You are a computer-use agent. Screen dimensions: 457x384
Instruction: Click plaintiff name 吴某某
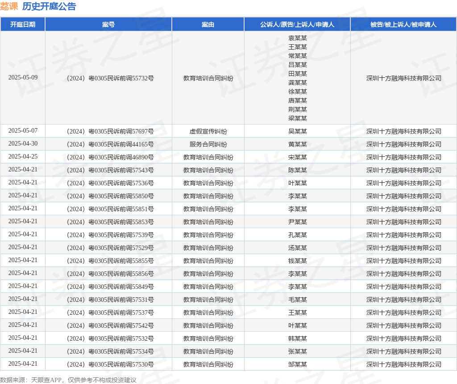(297, 132)
